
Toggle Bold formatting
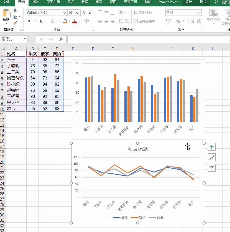[x=29, y=21]
